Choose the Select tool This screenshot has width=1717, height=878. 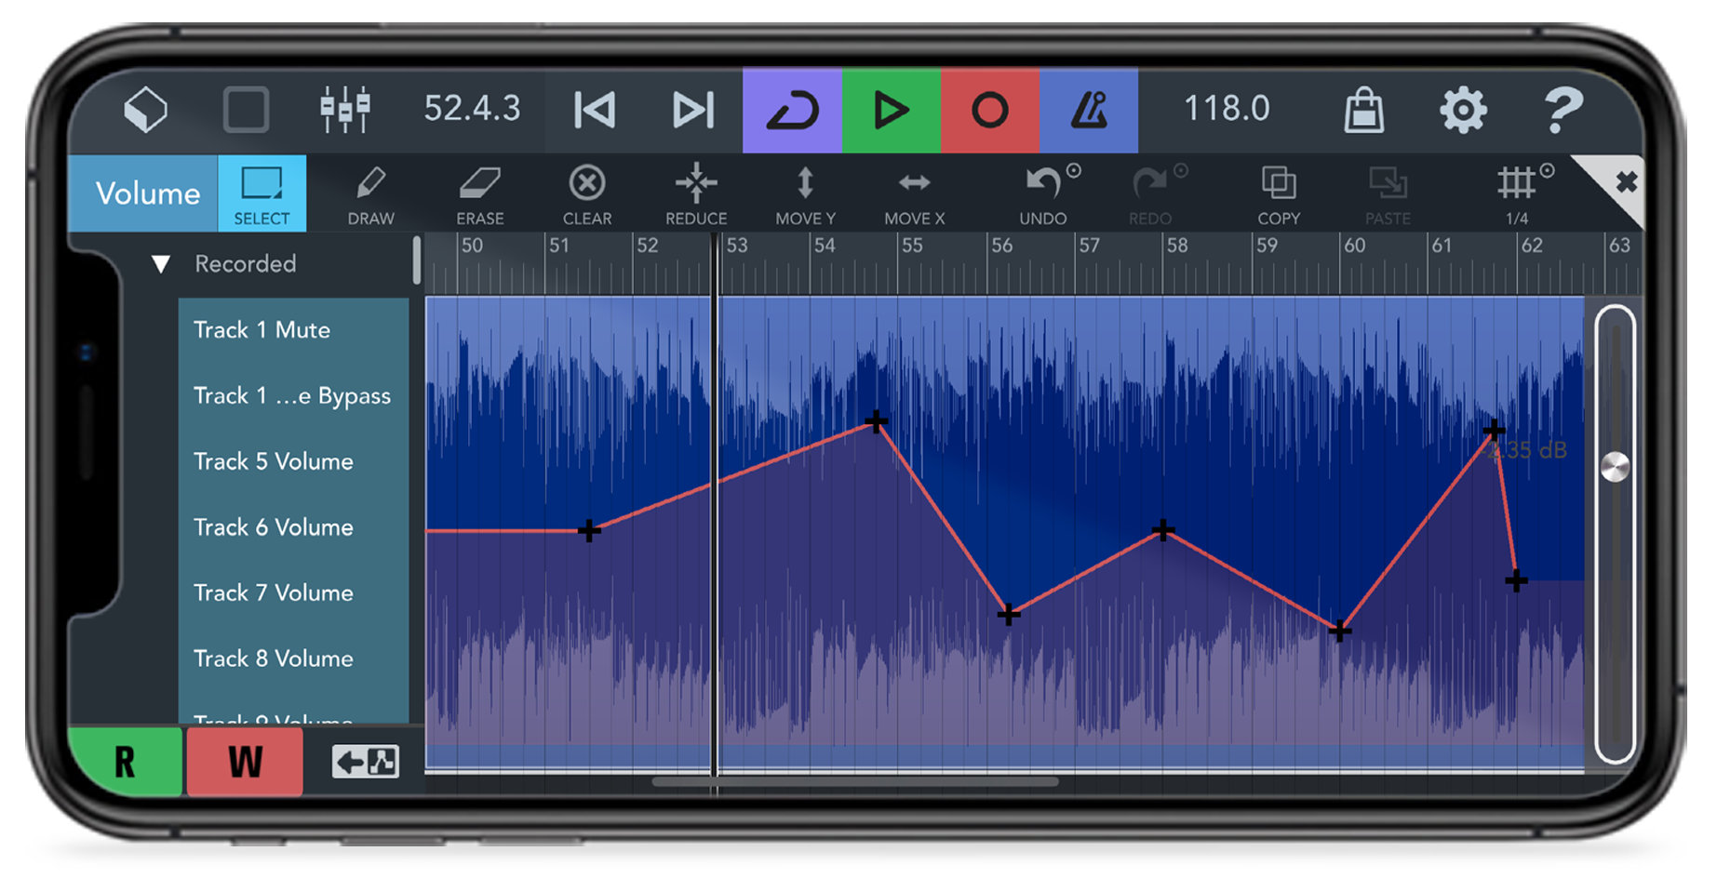(x=262, y=193)
